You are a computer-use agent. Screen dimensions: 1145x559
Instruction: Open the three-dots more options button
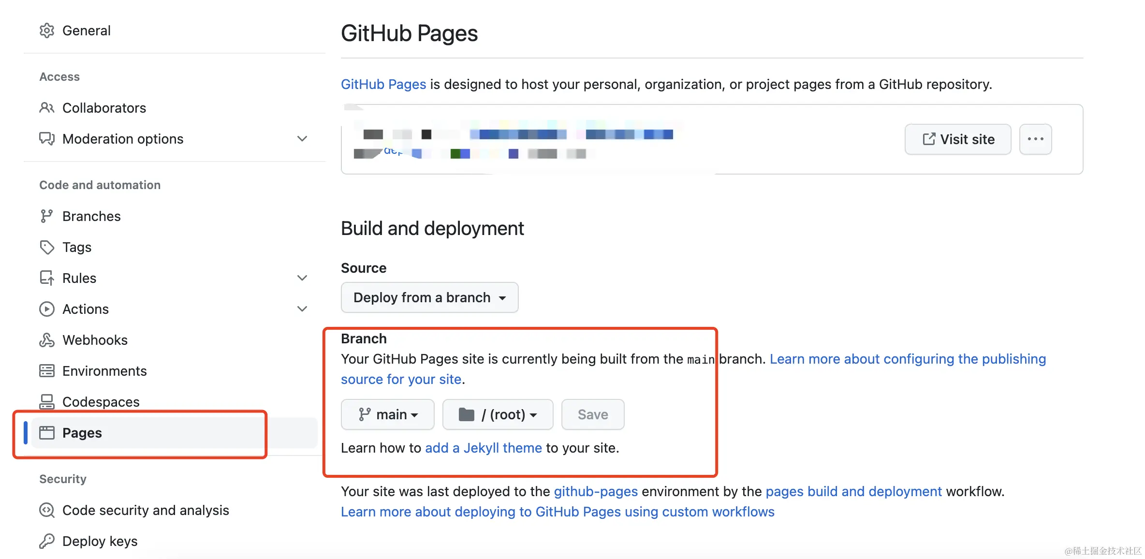[1035, 139]
